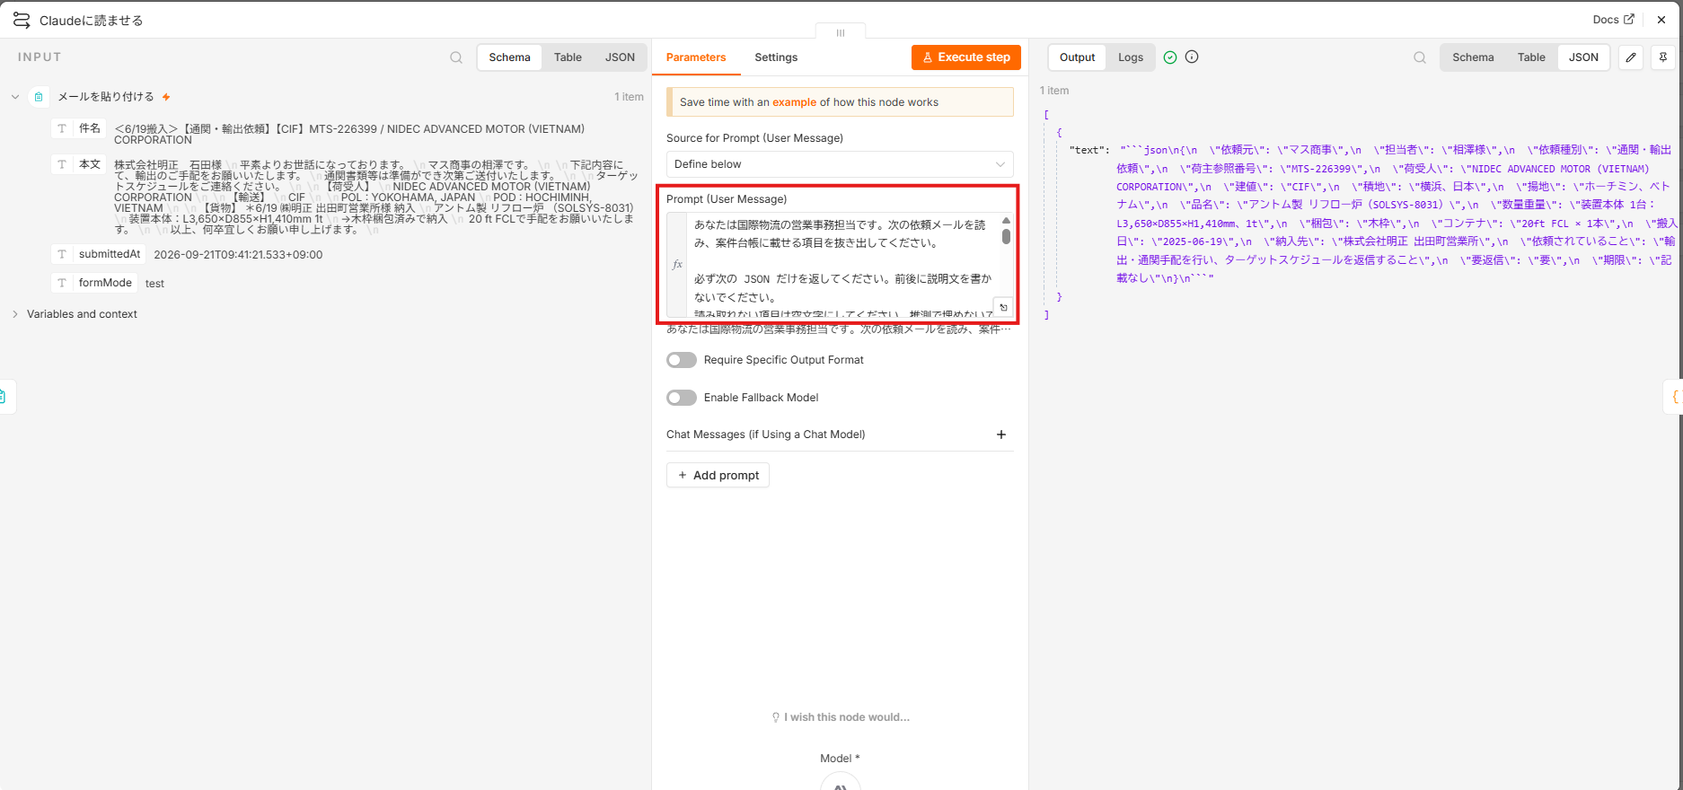Open Source for Prompt dropdown

[840, 164]
